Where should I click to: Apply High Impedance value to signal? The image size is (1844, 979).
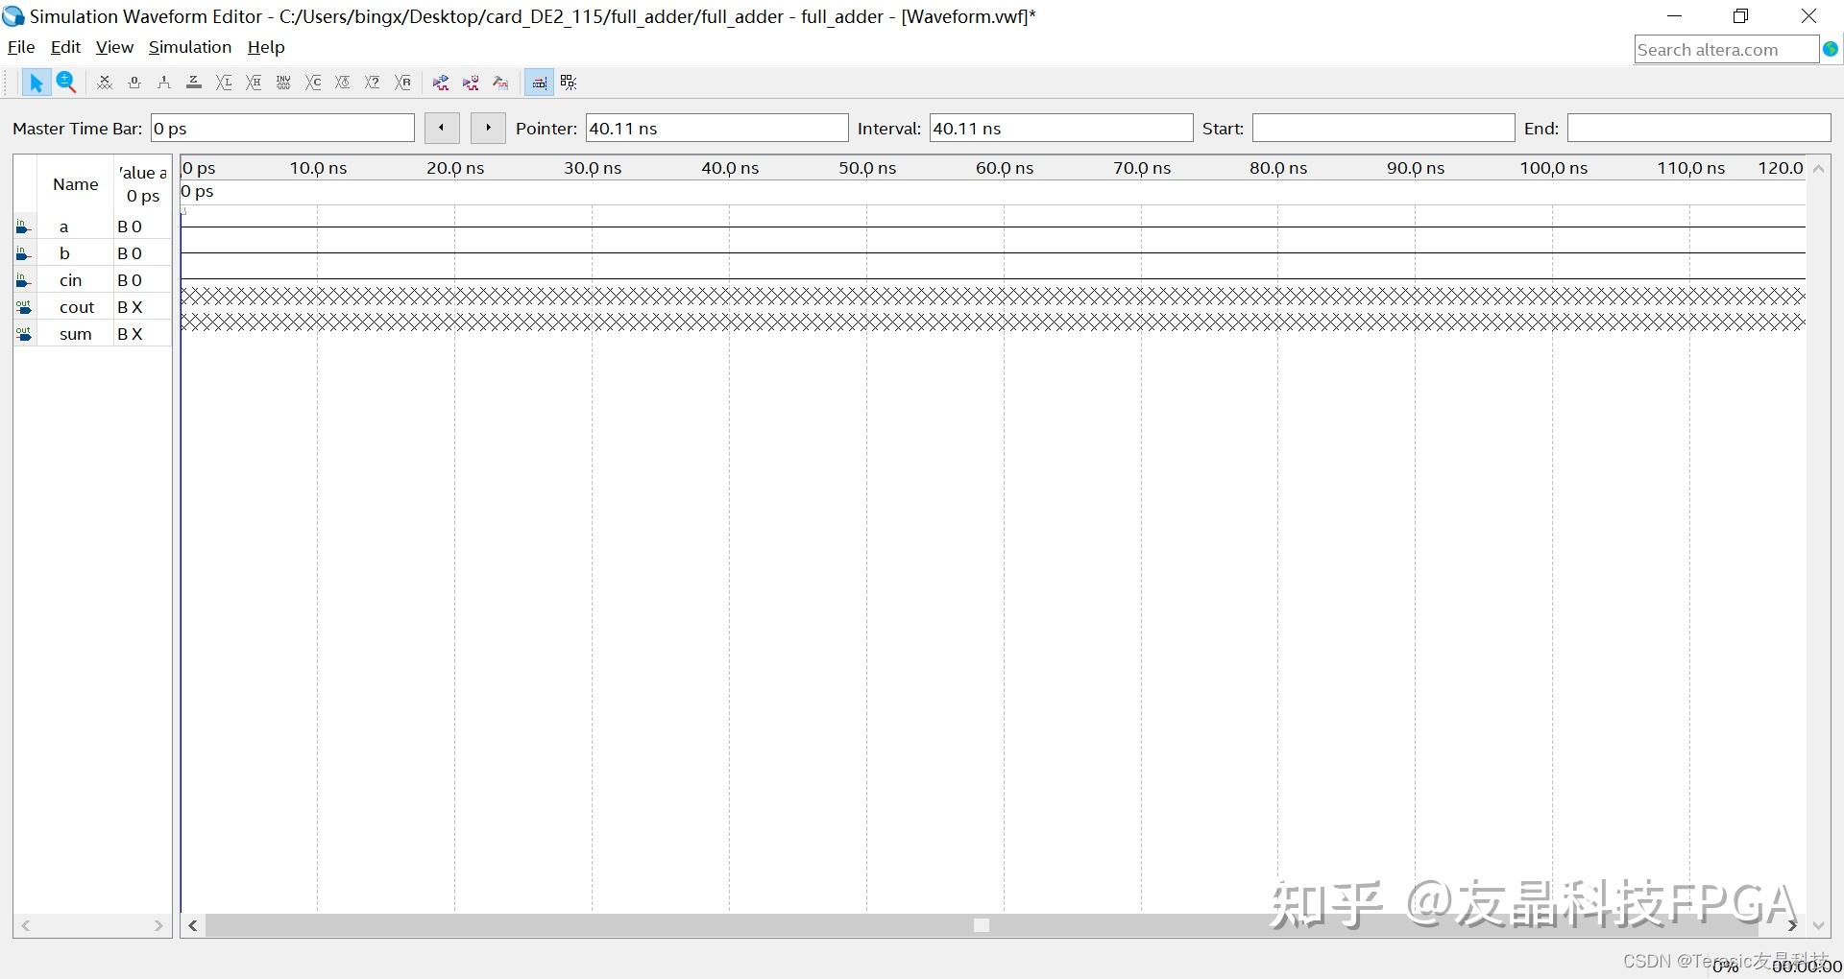[x=194, y=82]
